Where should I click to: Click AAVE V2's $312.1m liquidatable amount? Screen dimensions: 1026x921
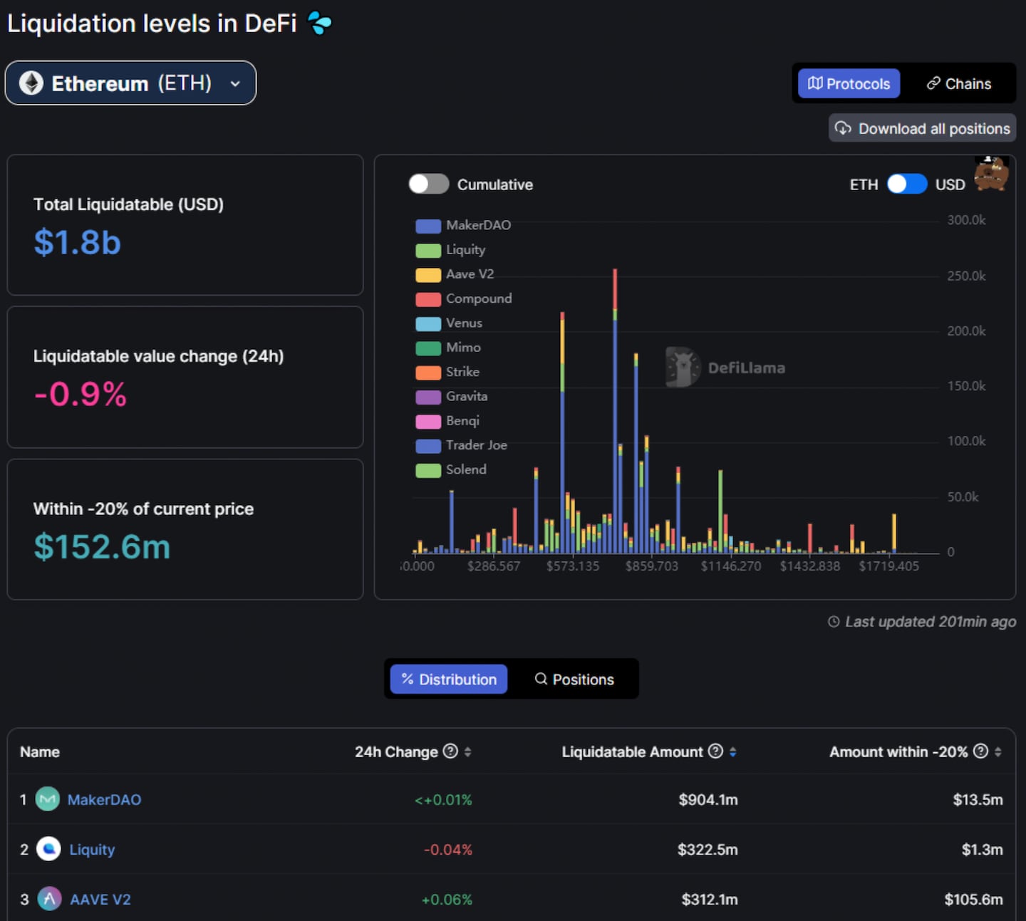[x=710, y=899]
